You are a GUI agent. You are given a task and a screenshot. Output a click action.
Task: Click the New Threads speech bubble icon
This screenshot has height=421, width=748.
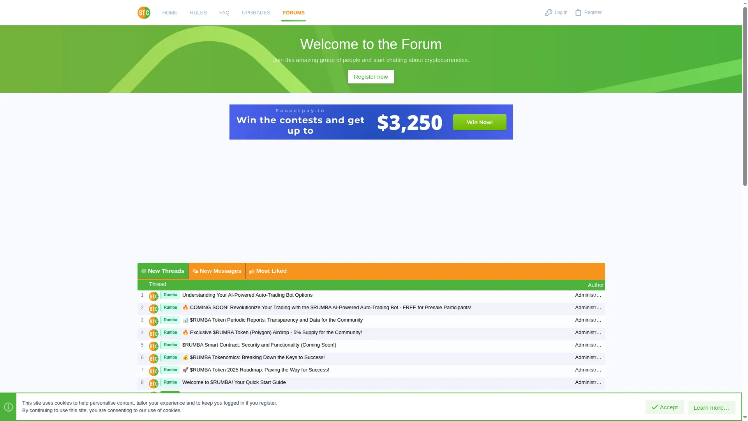(x=144, y=271)
